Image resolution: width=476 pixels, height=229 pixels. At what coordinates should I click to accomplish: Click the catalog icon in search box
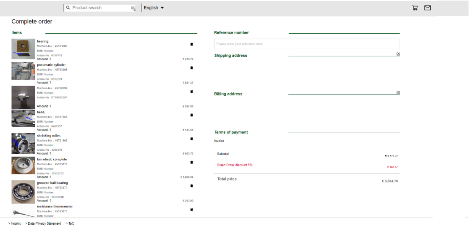133,8
